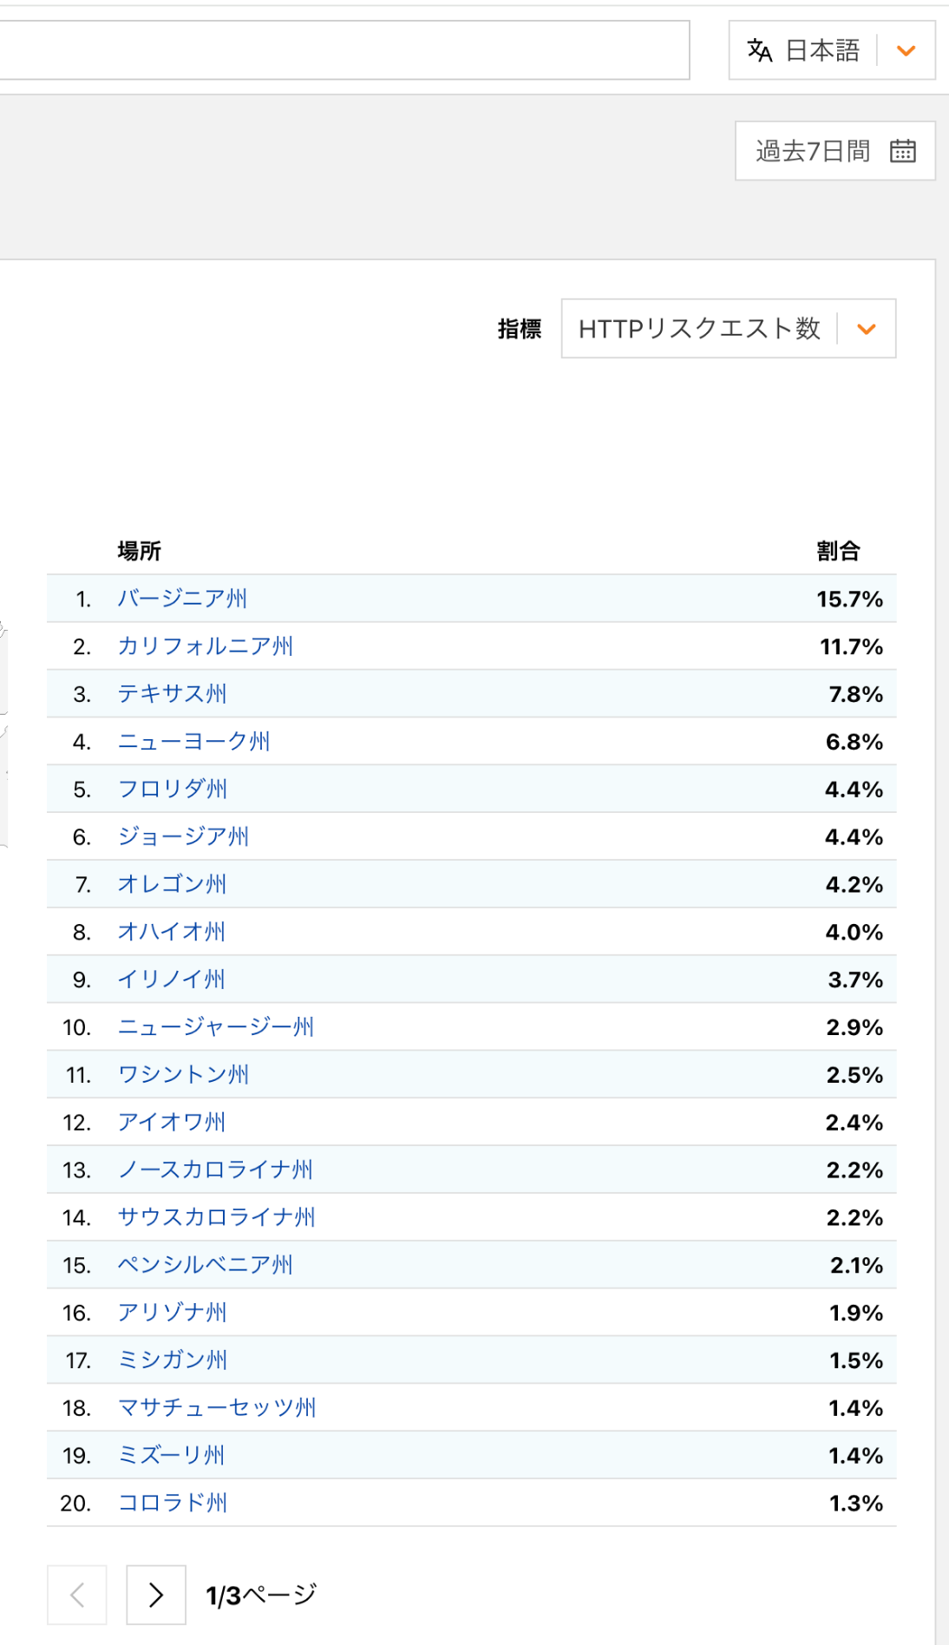This screenshot has height=1645, width=949.
Task: Open the ワシントン州 link
Action: [x=183, y=1075]
